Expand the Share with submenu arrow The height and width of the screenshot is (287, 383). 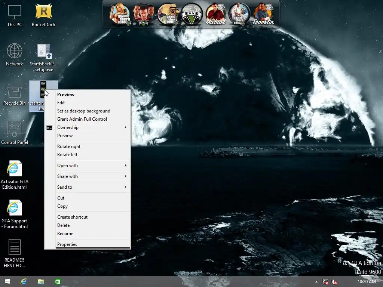click(126, 176)
